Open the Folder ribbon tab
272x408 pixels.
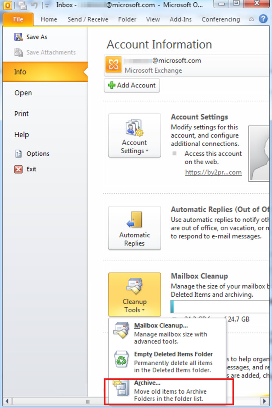pos(127,20)
